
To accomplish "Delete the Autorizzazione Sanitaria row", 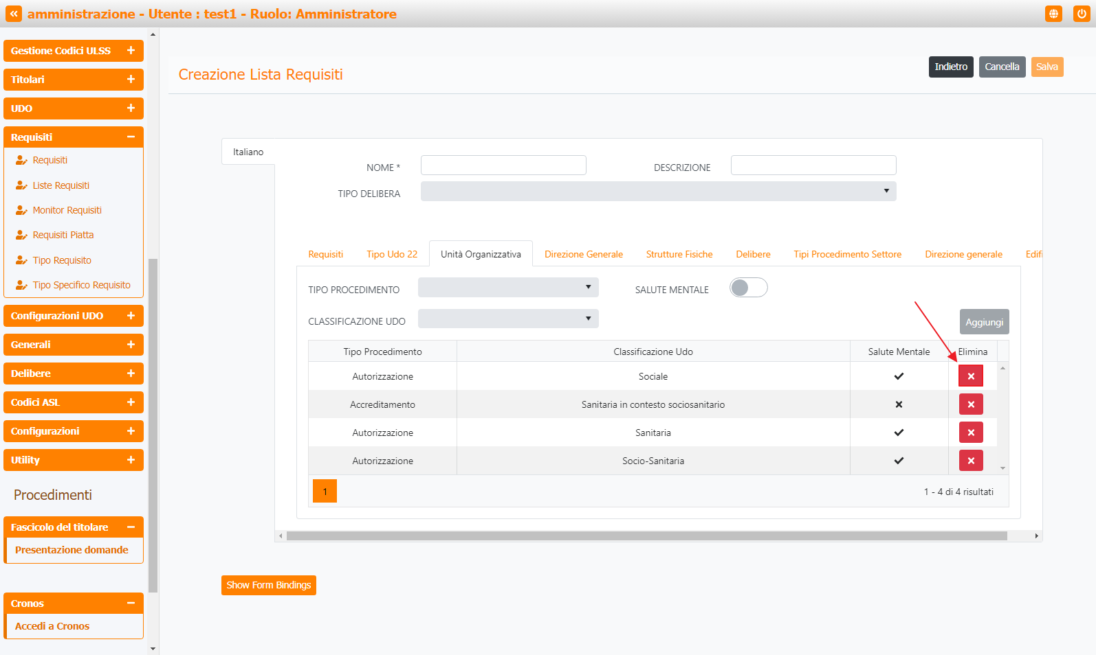I will point(971,433).
